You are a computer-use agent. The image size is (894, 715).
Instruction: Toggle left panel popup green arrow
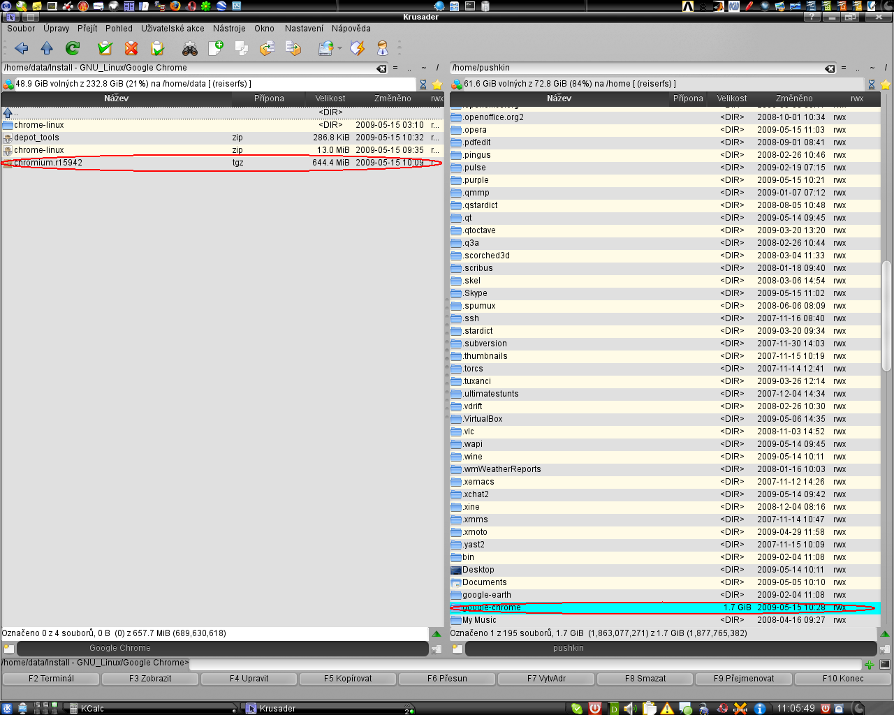[x=437, y=634]
